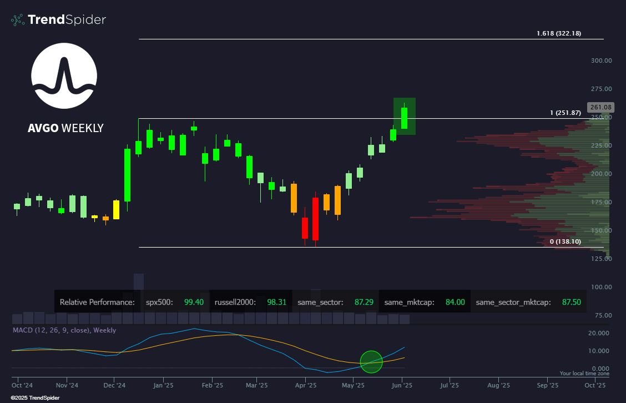Click the 200.00 price axis label
The height and width of the screenshot is (403, 626).
click(602, 174)
